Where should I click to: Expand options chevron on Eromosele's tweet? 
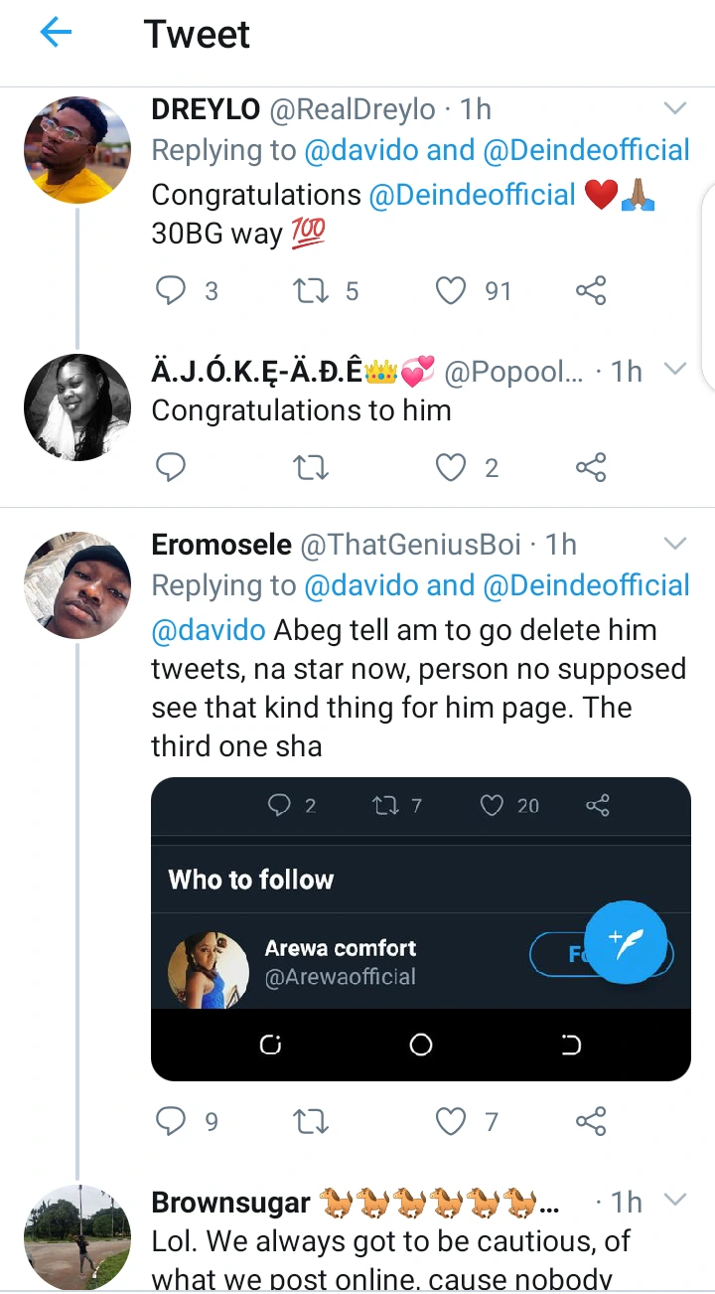[674, 544]
